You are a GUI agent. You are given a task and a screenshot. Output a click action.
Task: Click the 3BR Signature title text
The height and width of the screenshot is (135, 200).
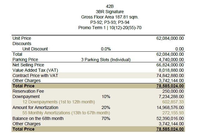pos(109,12)
